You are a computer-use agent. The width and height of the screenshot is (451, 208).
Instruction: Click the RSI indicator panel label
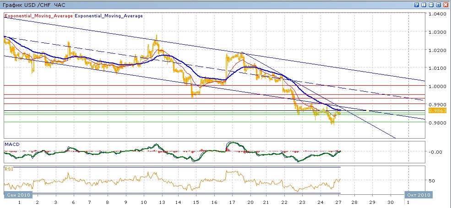(x=9, y=169)
